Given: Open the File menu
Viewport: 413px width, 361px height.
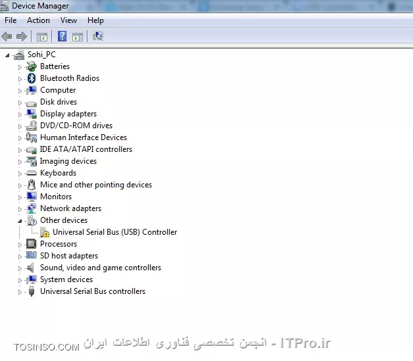Looking at the screenshot, I should click(11, 20).
